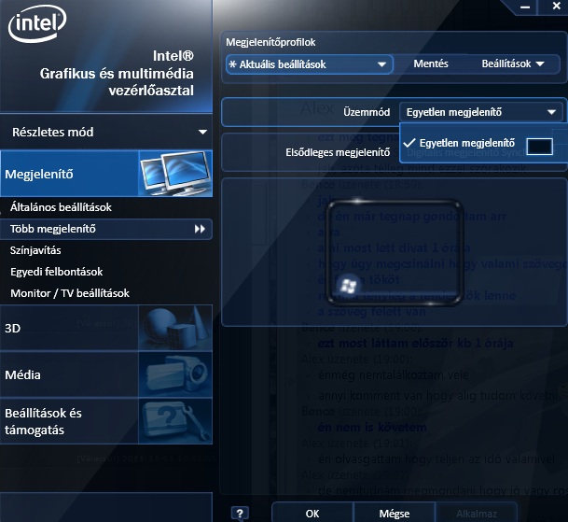This screenshot has width=568, height=522.
Task: Open the 3D settings section
Action: point(105,328)
